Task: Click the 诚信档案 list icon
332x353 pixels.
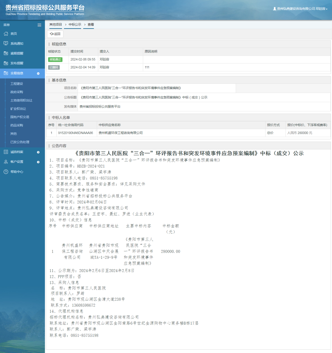Action: (6, 152)
